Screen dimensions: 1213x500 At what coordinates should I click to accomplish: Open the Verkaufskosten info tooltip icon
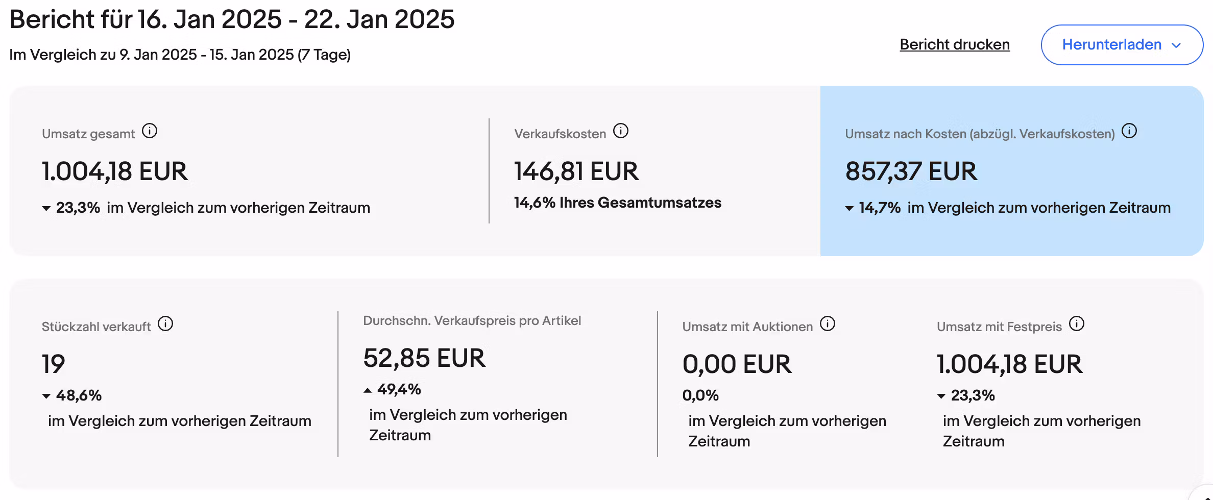(621, 132)
